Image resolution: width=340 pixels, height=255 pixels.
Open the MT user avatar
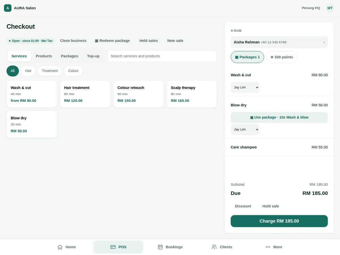330,8
